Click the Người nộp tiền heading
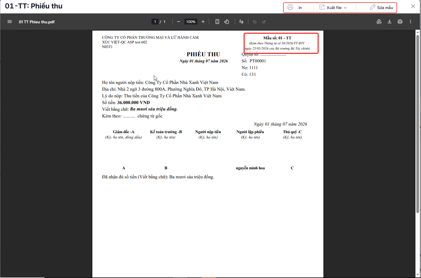This screenshot has height=278, width=421. pyautogui.click(x=208, y=132)
